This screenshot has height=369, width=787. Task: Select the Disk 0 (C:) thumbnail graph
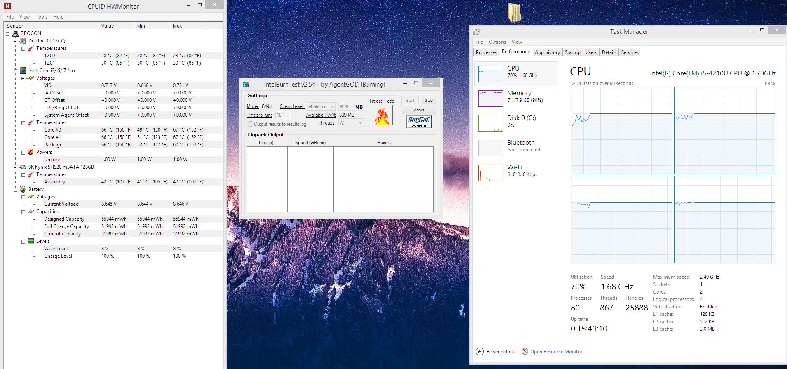pos(490,123)
